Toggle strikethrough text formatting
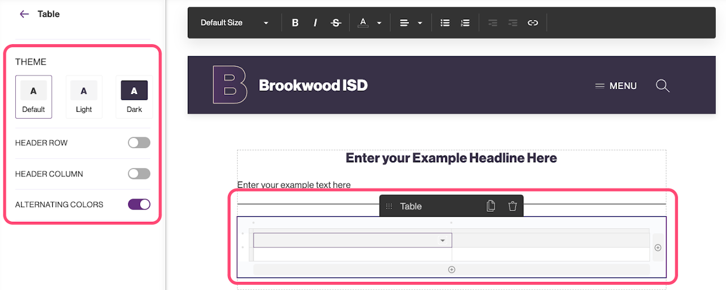 coord(336,23)
